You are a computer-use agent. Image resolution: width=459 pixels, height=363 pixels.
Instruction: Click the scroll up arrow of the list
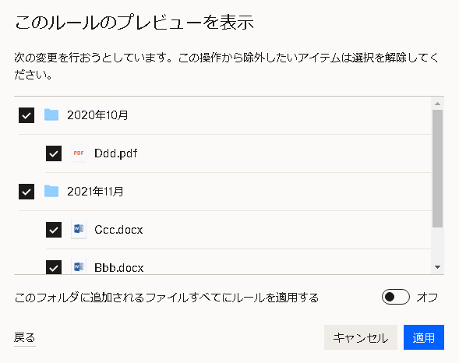pos(437,104)
